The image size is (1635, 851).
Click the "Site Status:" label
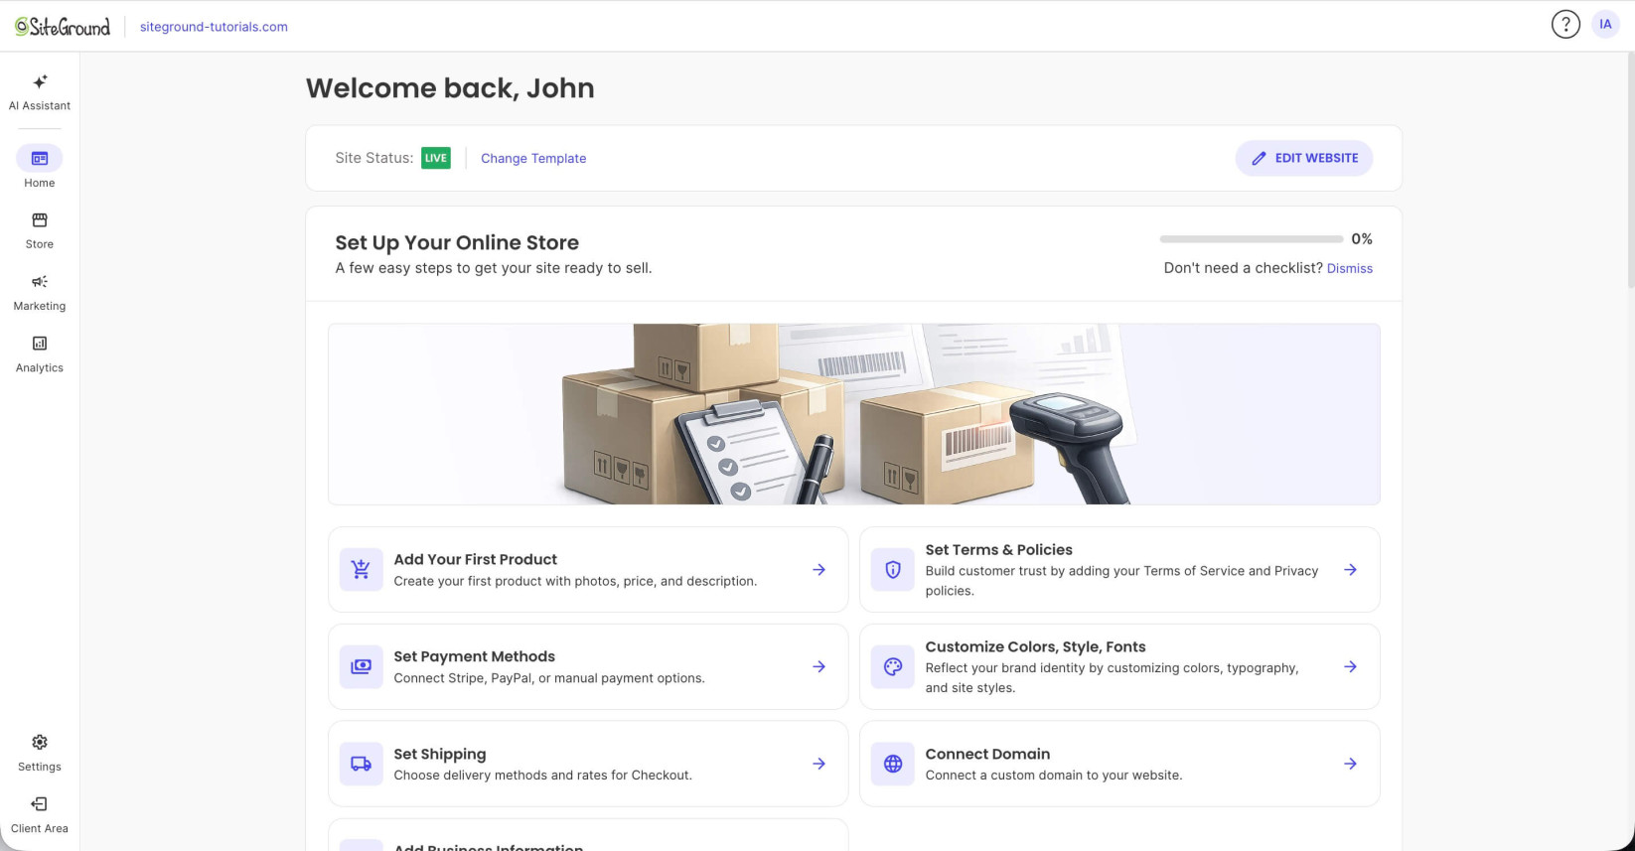[x=374, y=158]
